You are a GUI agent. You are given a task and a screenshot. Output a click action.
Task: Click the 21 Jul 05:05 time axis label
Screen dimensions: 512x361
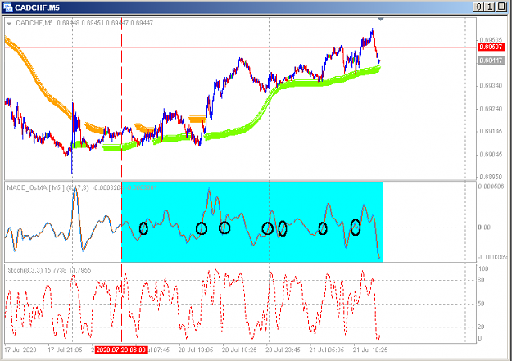(x=327, y=350)
